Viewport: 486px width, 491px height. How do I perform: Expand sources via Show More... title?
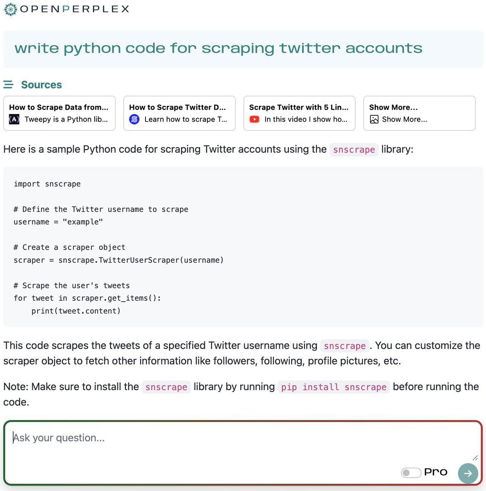pos(393,107)
